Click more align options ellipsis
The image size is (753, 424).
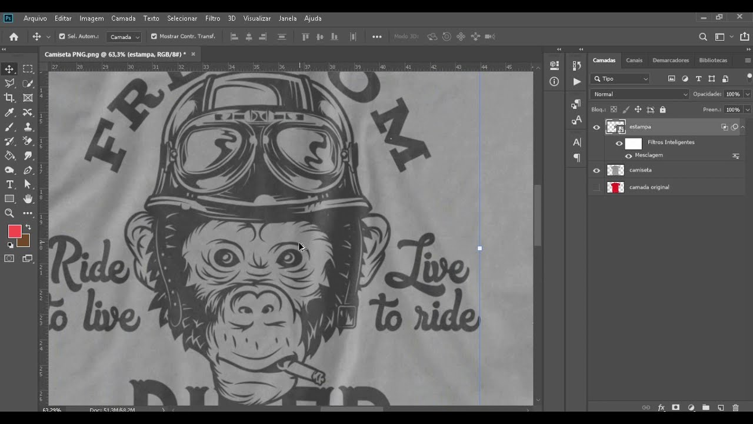tap(377, 37)
